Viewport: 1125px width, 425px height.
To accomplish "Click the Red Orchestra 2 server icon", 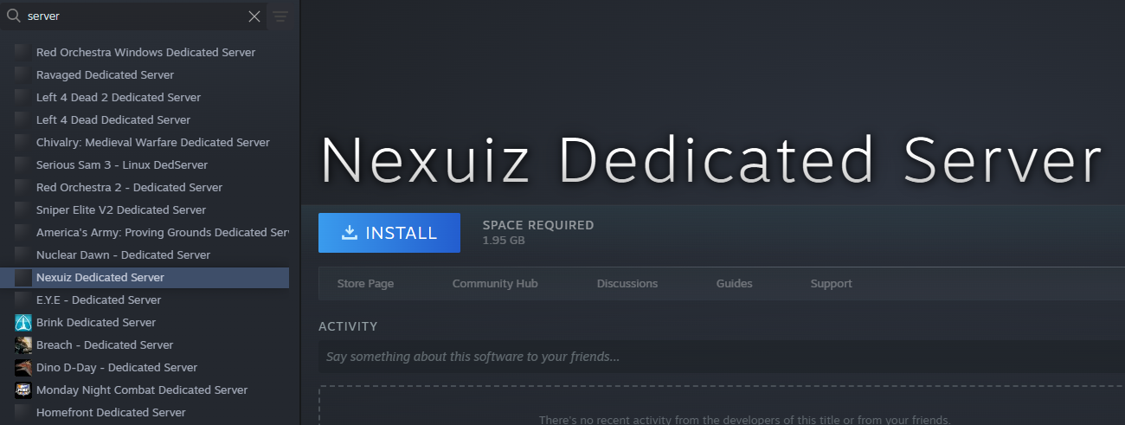I will [23, 187].
